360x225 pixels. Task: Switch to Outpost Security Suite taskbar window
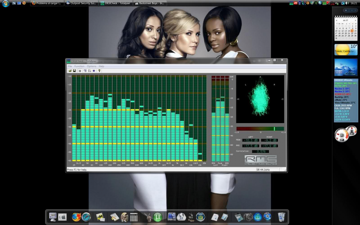82,3
